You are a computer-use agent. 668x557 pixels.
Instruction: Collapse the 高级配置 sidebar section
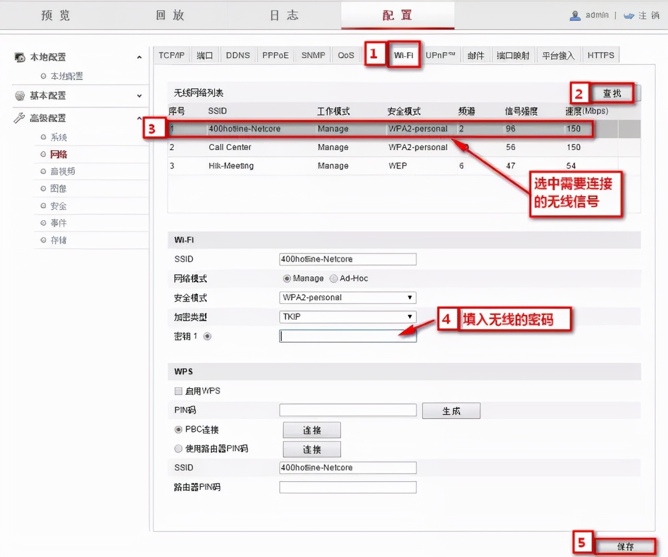point(139,118)
